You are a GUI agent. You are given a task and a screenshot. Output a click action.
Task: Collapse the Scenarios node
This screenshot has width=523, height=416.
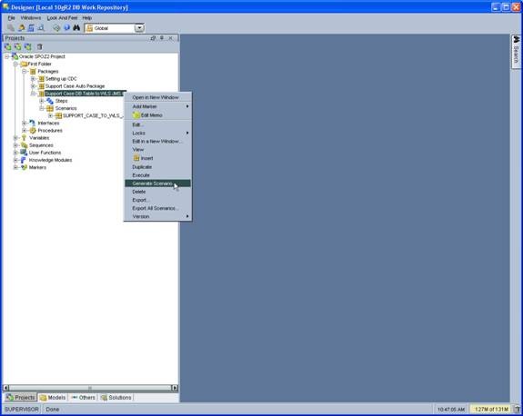pyautogui.click(x=42, y=108)
